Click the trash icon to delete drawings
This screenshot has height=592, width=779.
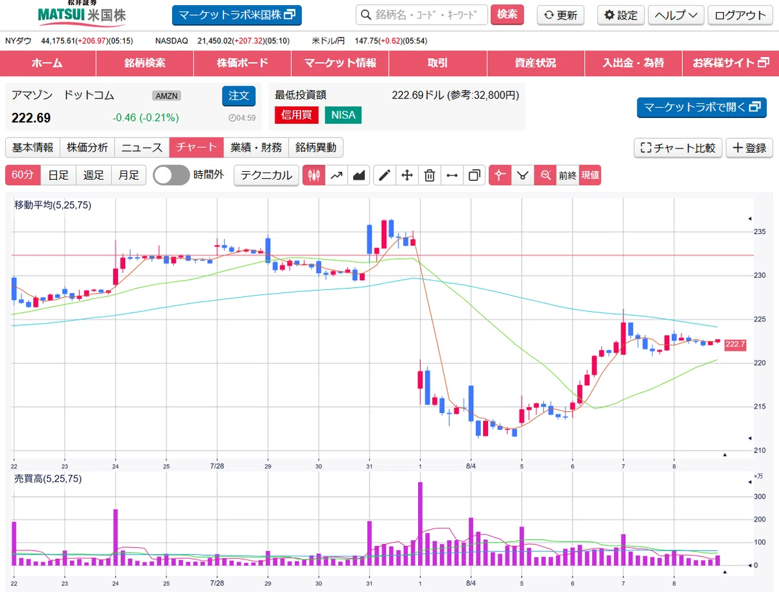pyautogui.click(x=430, y=175)
